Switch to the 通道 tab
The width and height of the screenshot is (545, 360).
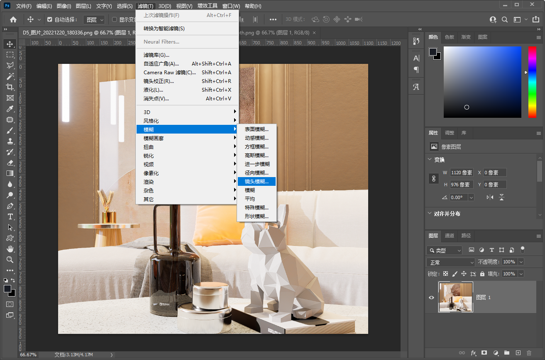(450, 236)
